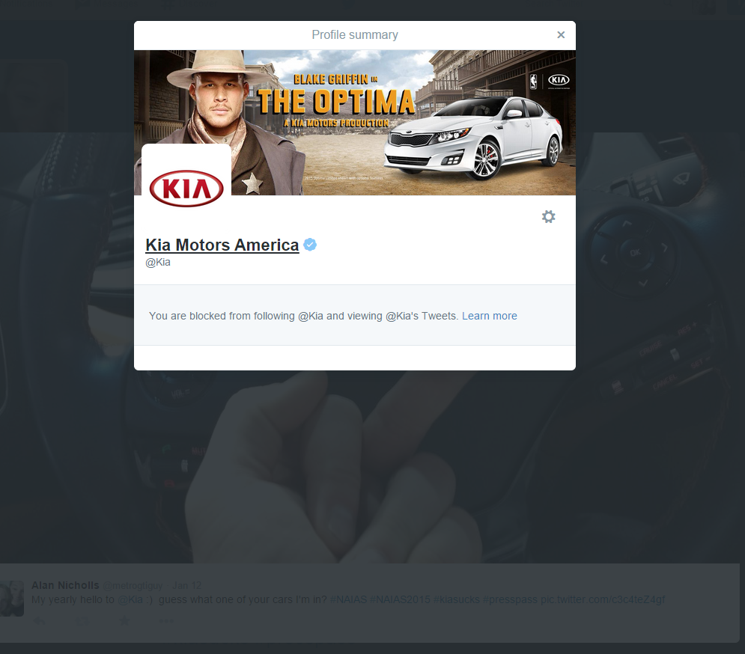Click Alan Nicholls' avatar thumbnail
745x654 pixels.
pyautogui.click(x=12, y=599)
